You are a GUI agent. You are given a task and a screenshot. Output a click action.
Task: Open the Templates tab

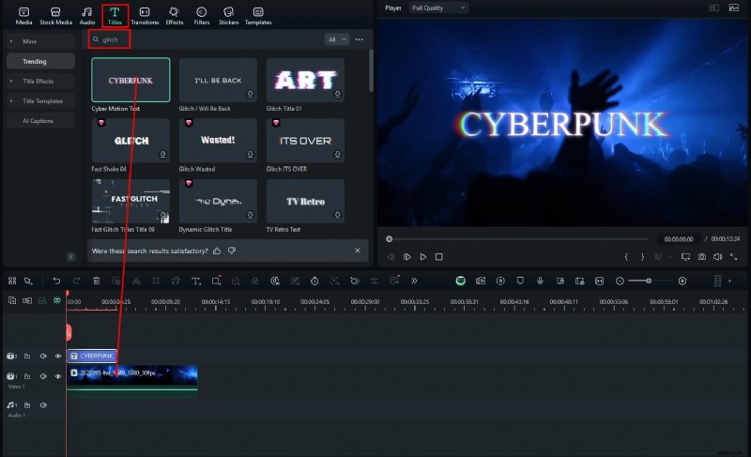pyautogui.click(x=258, y=15)
